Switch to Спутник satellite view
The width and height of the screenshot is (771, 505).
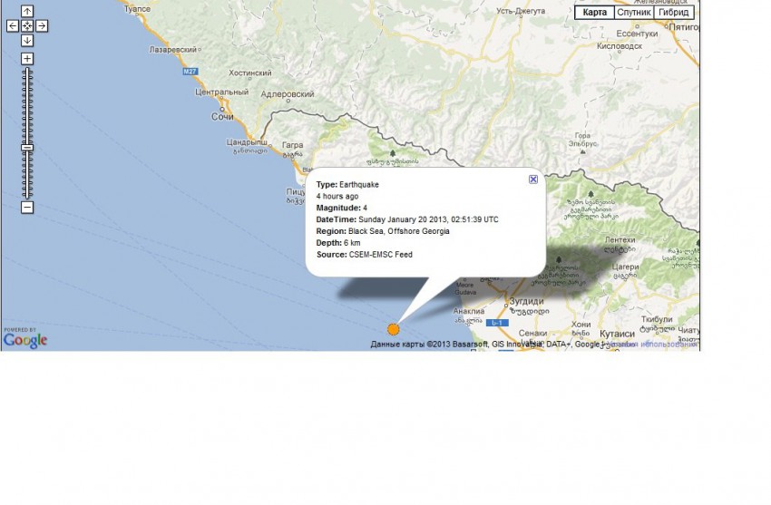[x=633, y=13]
